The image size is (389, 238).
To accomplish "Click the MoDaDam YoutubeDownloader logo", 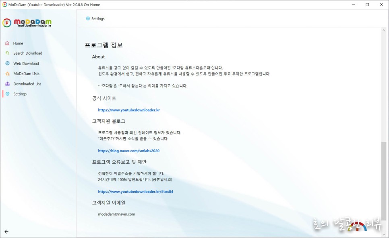I will click(x=26, y=23).
